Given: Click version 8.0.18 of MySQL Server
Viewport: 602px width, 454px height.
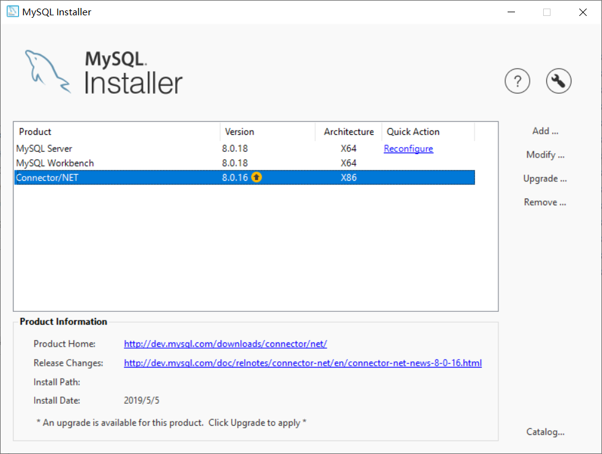Looking at the screenshot, I should pos(235,148).
